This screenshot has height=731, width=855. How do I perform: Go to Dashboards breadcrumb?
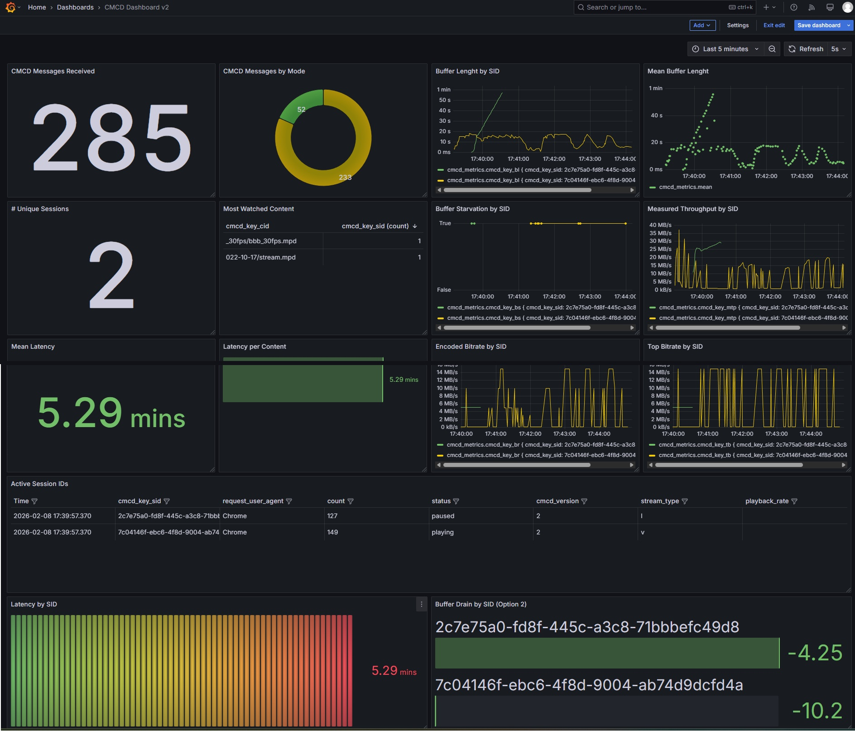75,7
